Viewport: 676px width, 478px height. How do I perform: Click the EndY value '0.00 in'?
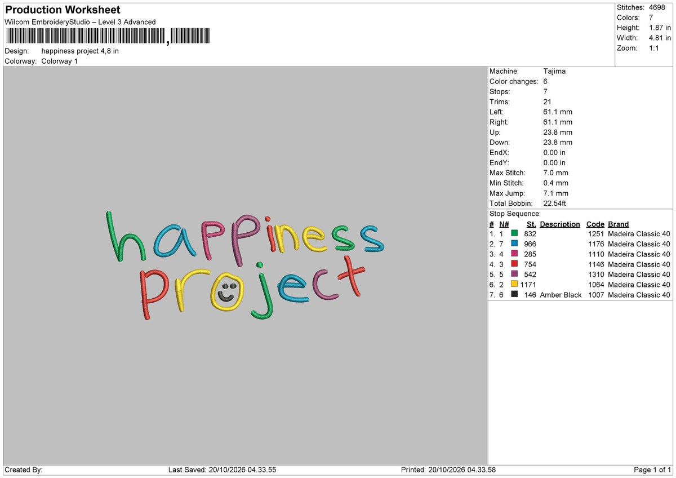pyautogui.click(x=554, y=162)
